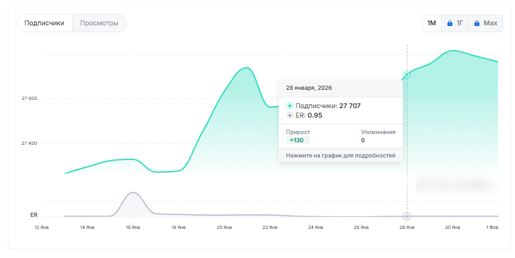
Task: Click the Нажмите на график для подробностей hint
Action: 341,156
